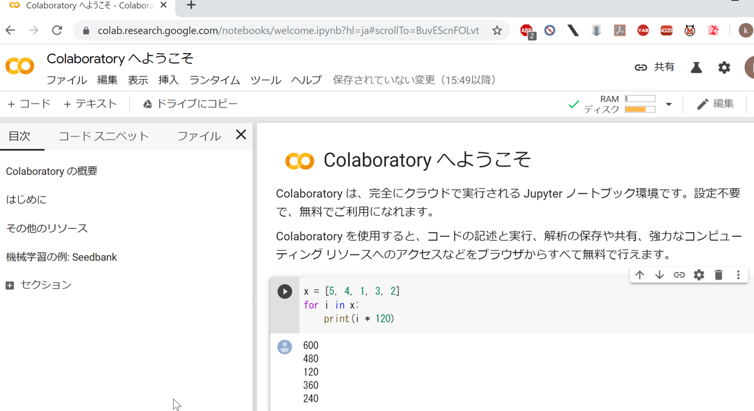Click the black slash extension icon

point(572,31)
